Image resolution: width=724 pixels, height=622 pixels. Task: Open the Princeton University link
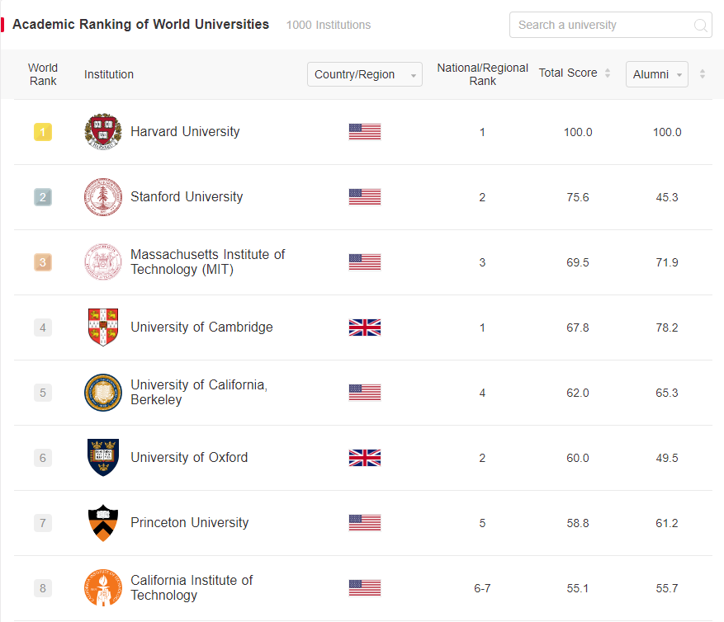[x=190, y=523]
